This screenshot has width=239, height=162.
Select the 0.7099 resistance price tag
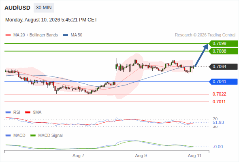click(223, 44)
